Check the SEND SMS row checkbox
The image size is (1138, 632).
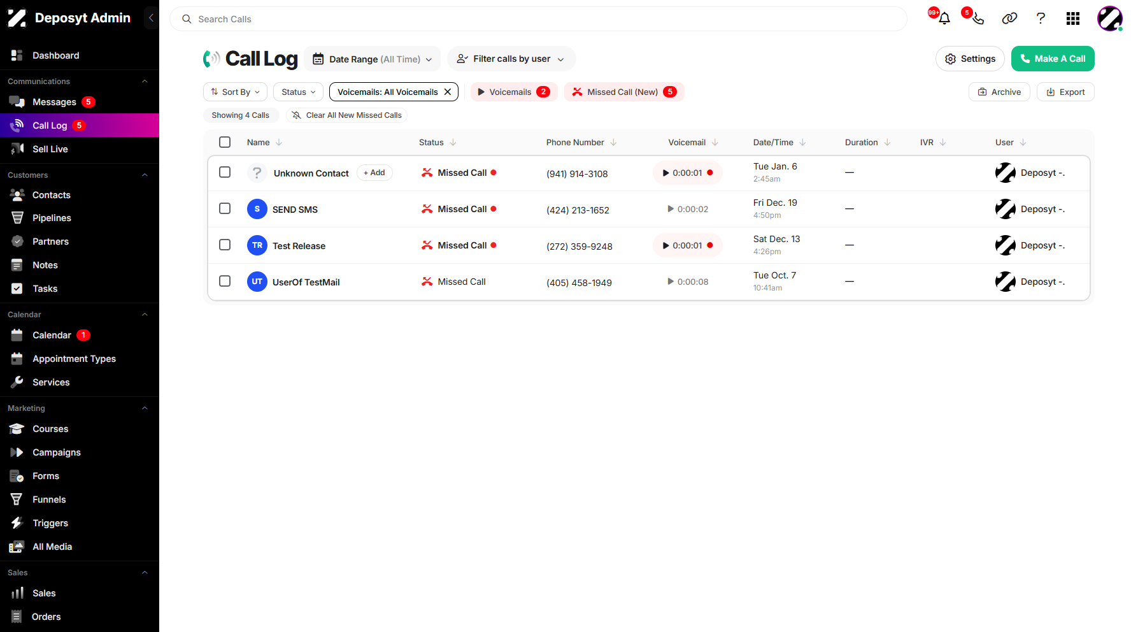pyautogui.click(x=225, y=208)
